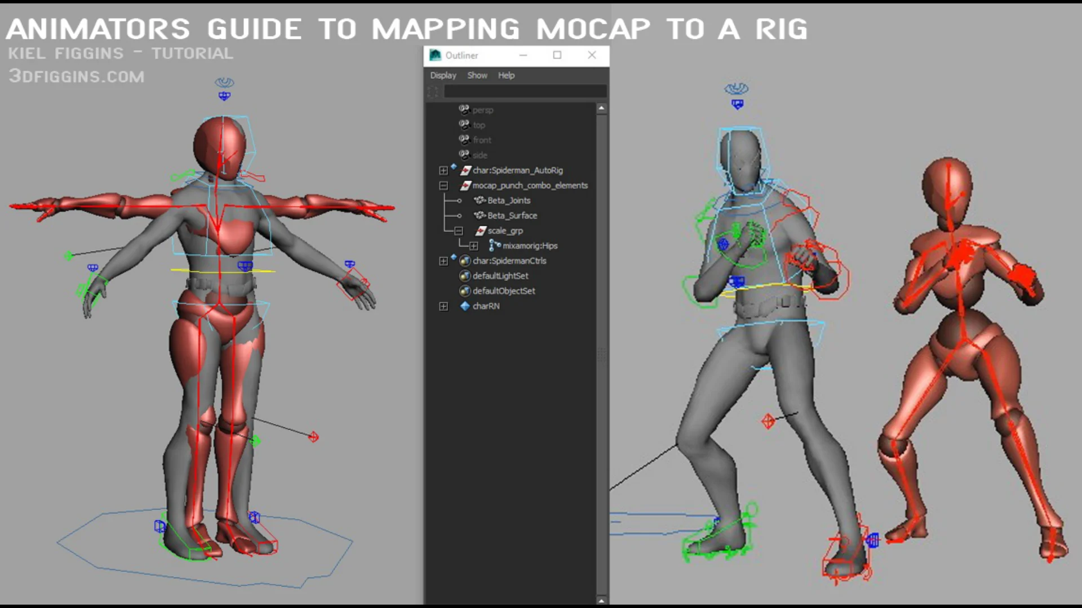Open the Outliner Show menu
Image resolution: width=1082 pixels, height=608 pixels.
[x=477, y=75]
